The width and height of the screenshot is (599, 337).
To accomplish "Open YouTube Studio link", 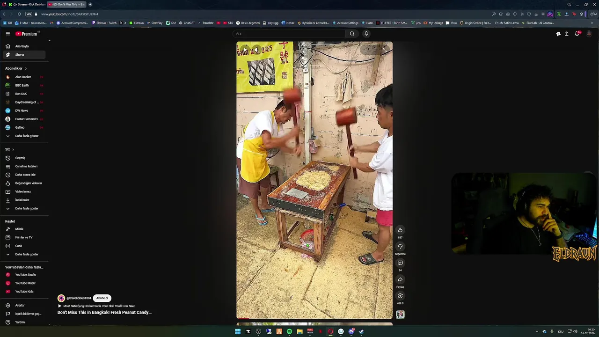I will [x=23, y=275].
